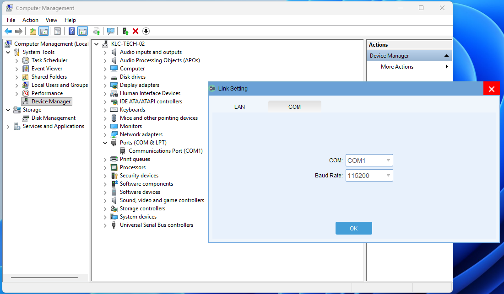Viewport: 504px width, 294px height.
Task: Open the File menu
Action: point(11,20)
